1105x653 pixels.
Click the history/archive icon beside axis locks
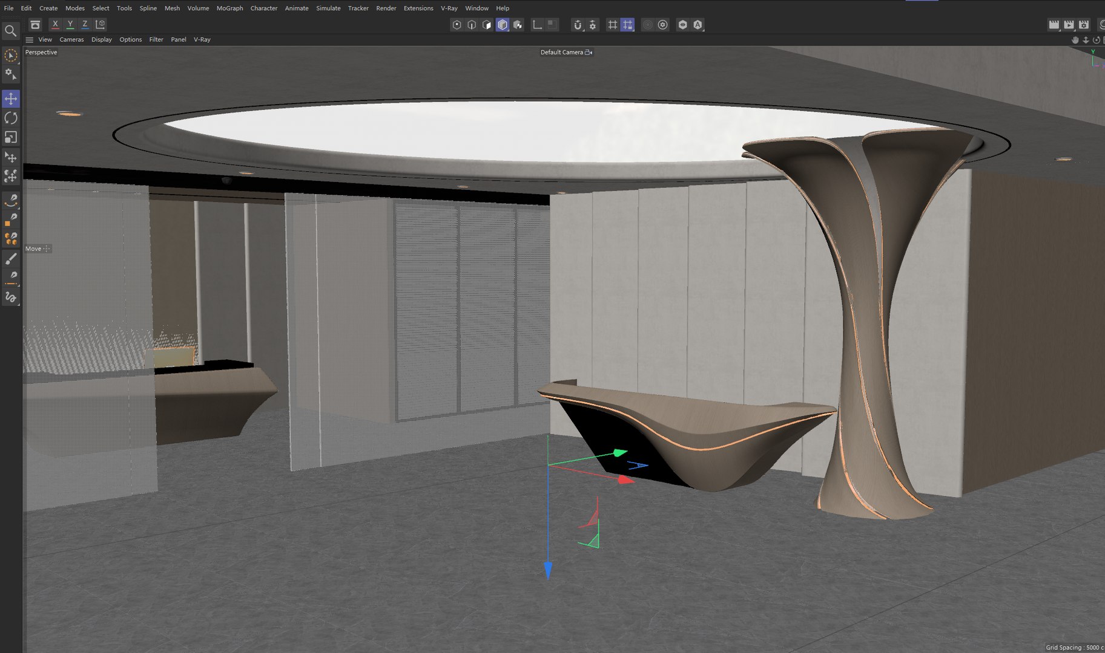36,25
